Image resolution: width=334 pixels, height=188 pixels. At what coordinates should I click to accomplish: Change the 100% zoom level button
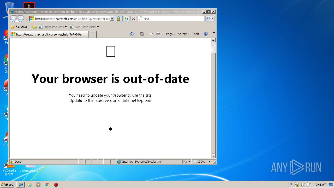tap(199, 162)
